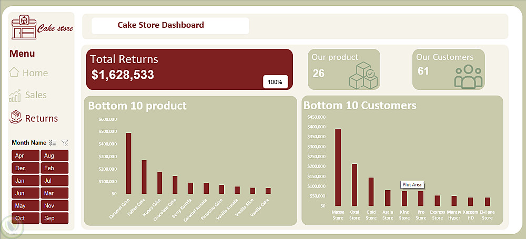This screenshot has height=239, width=526.
Task: Select the Feb slicer button
Action: coord(54,168)
